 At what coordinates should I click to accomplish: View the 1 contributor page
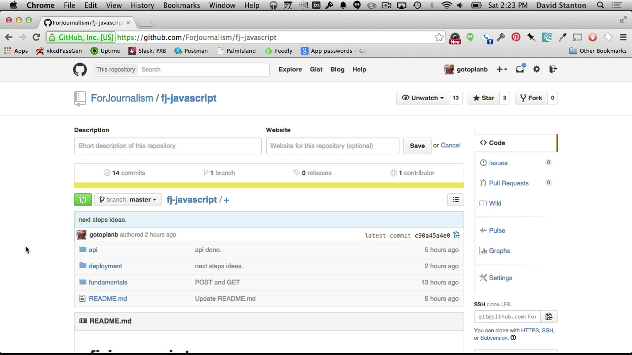pos(412,173)
